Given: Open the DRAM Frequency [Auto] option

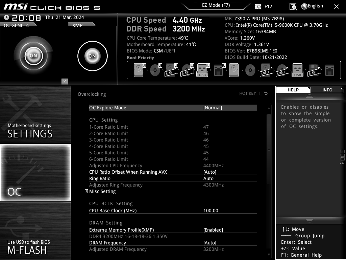Looking at the screenshot, I should [x=173, y=243].
